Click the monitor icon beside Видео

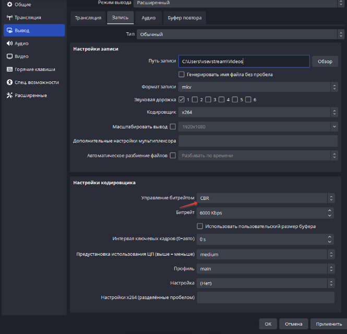click(x=9, y=56)
